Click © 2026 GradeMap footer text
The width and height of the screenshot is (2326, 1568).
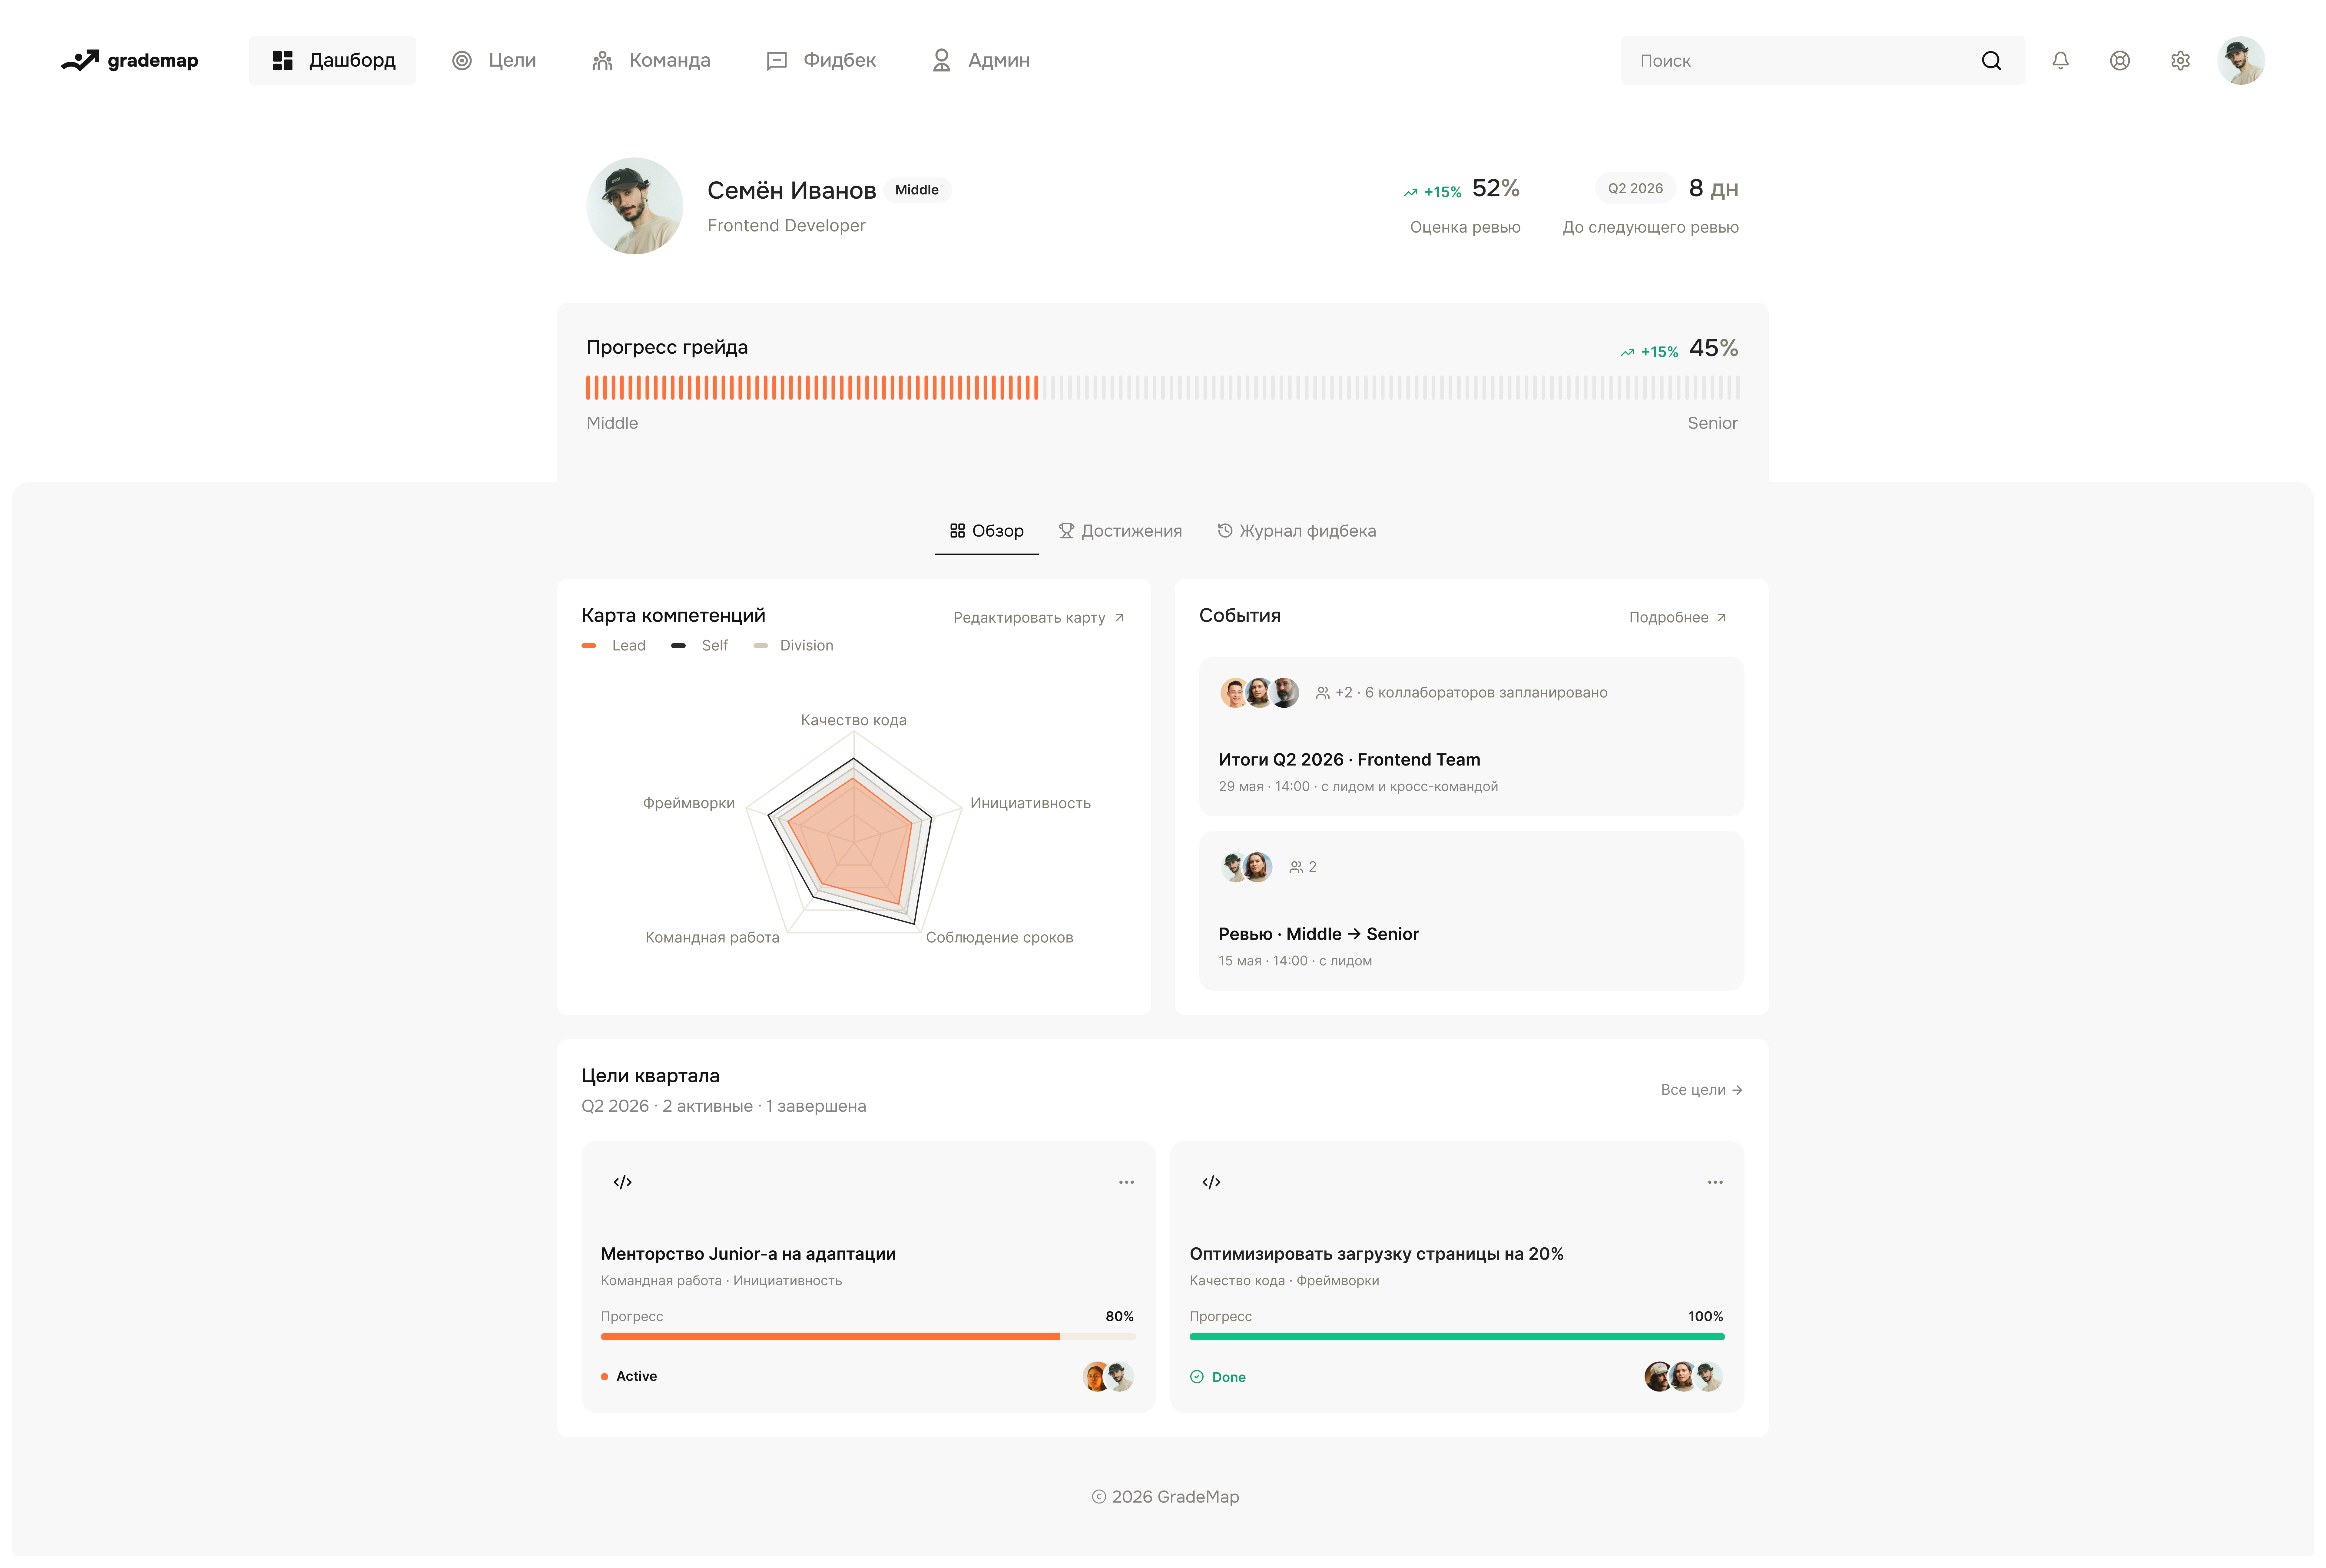coord(1165,1497)
